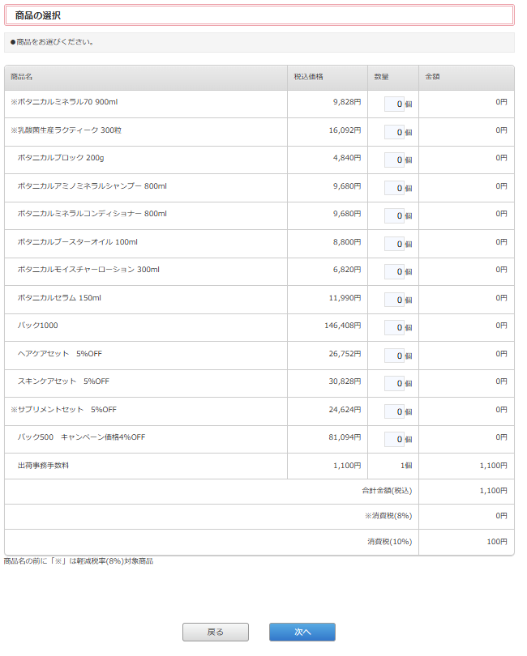
Task: Click the 税込価格 column header
Action: coord(308,77)
